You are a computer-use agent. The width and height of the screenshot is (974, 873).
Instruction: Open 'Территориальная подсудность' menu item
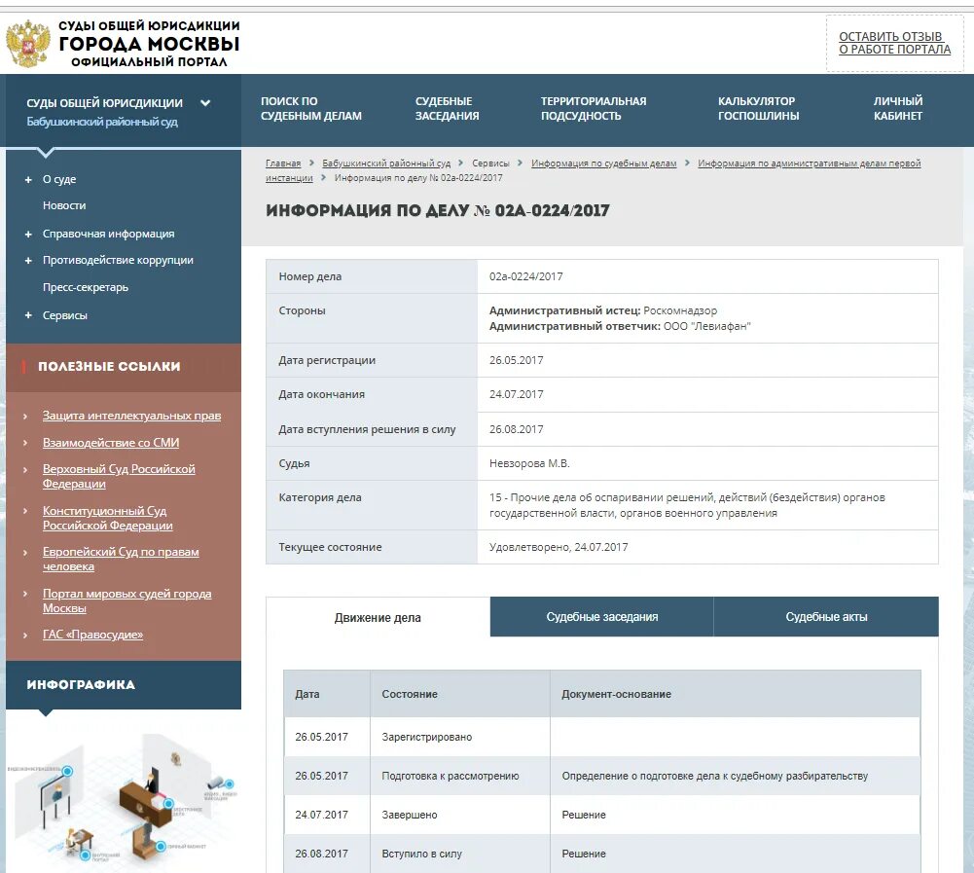click(594, 109)
